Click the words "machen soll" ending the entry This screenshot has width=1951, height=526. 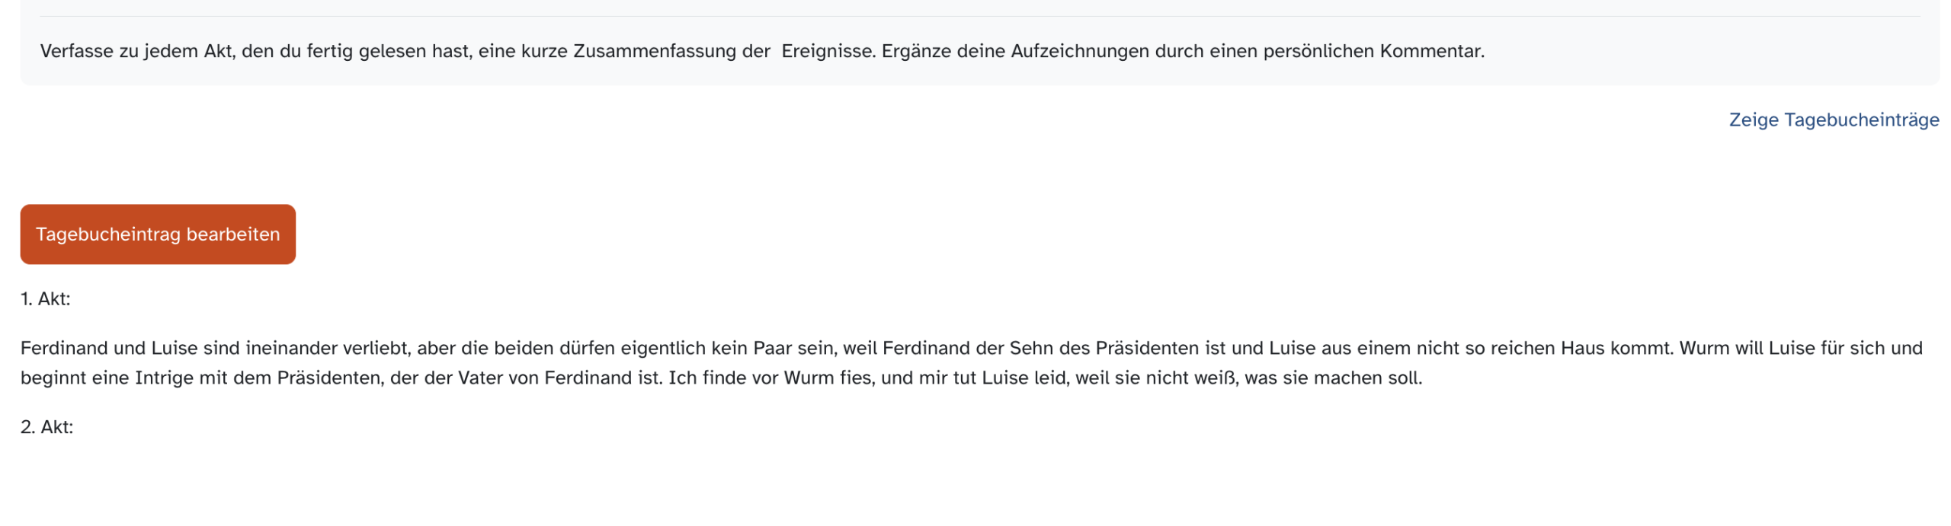click(x=1366, y=378)
